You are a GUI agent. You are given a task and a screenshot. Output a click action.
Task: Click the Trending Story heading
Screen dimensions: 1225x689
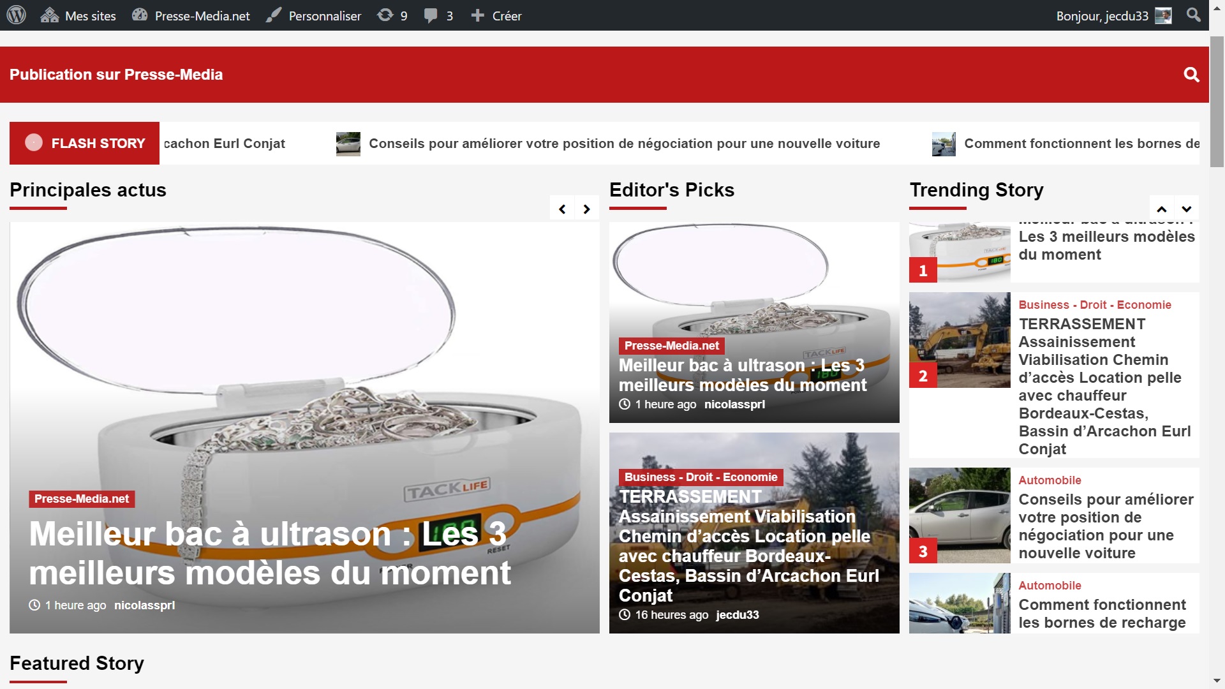pyautogui.click(x=976, y=190)
